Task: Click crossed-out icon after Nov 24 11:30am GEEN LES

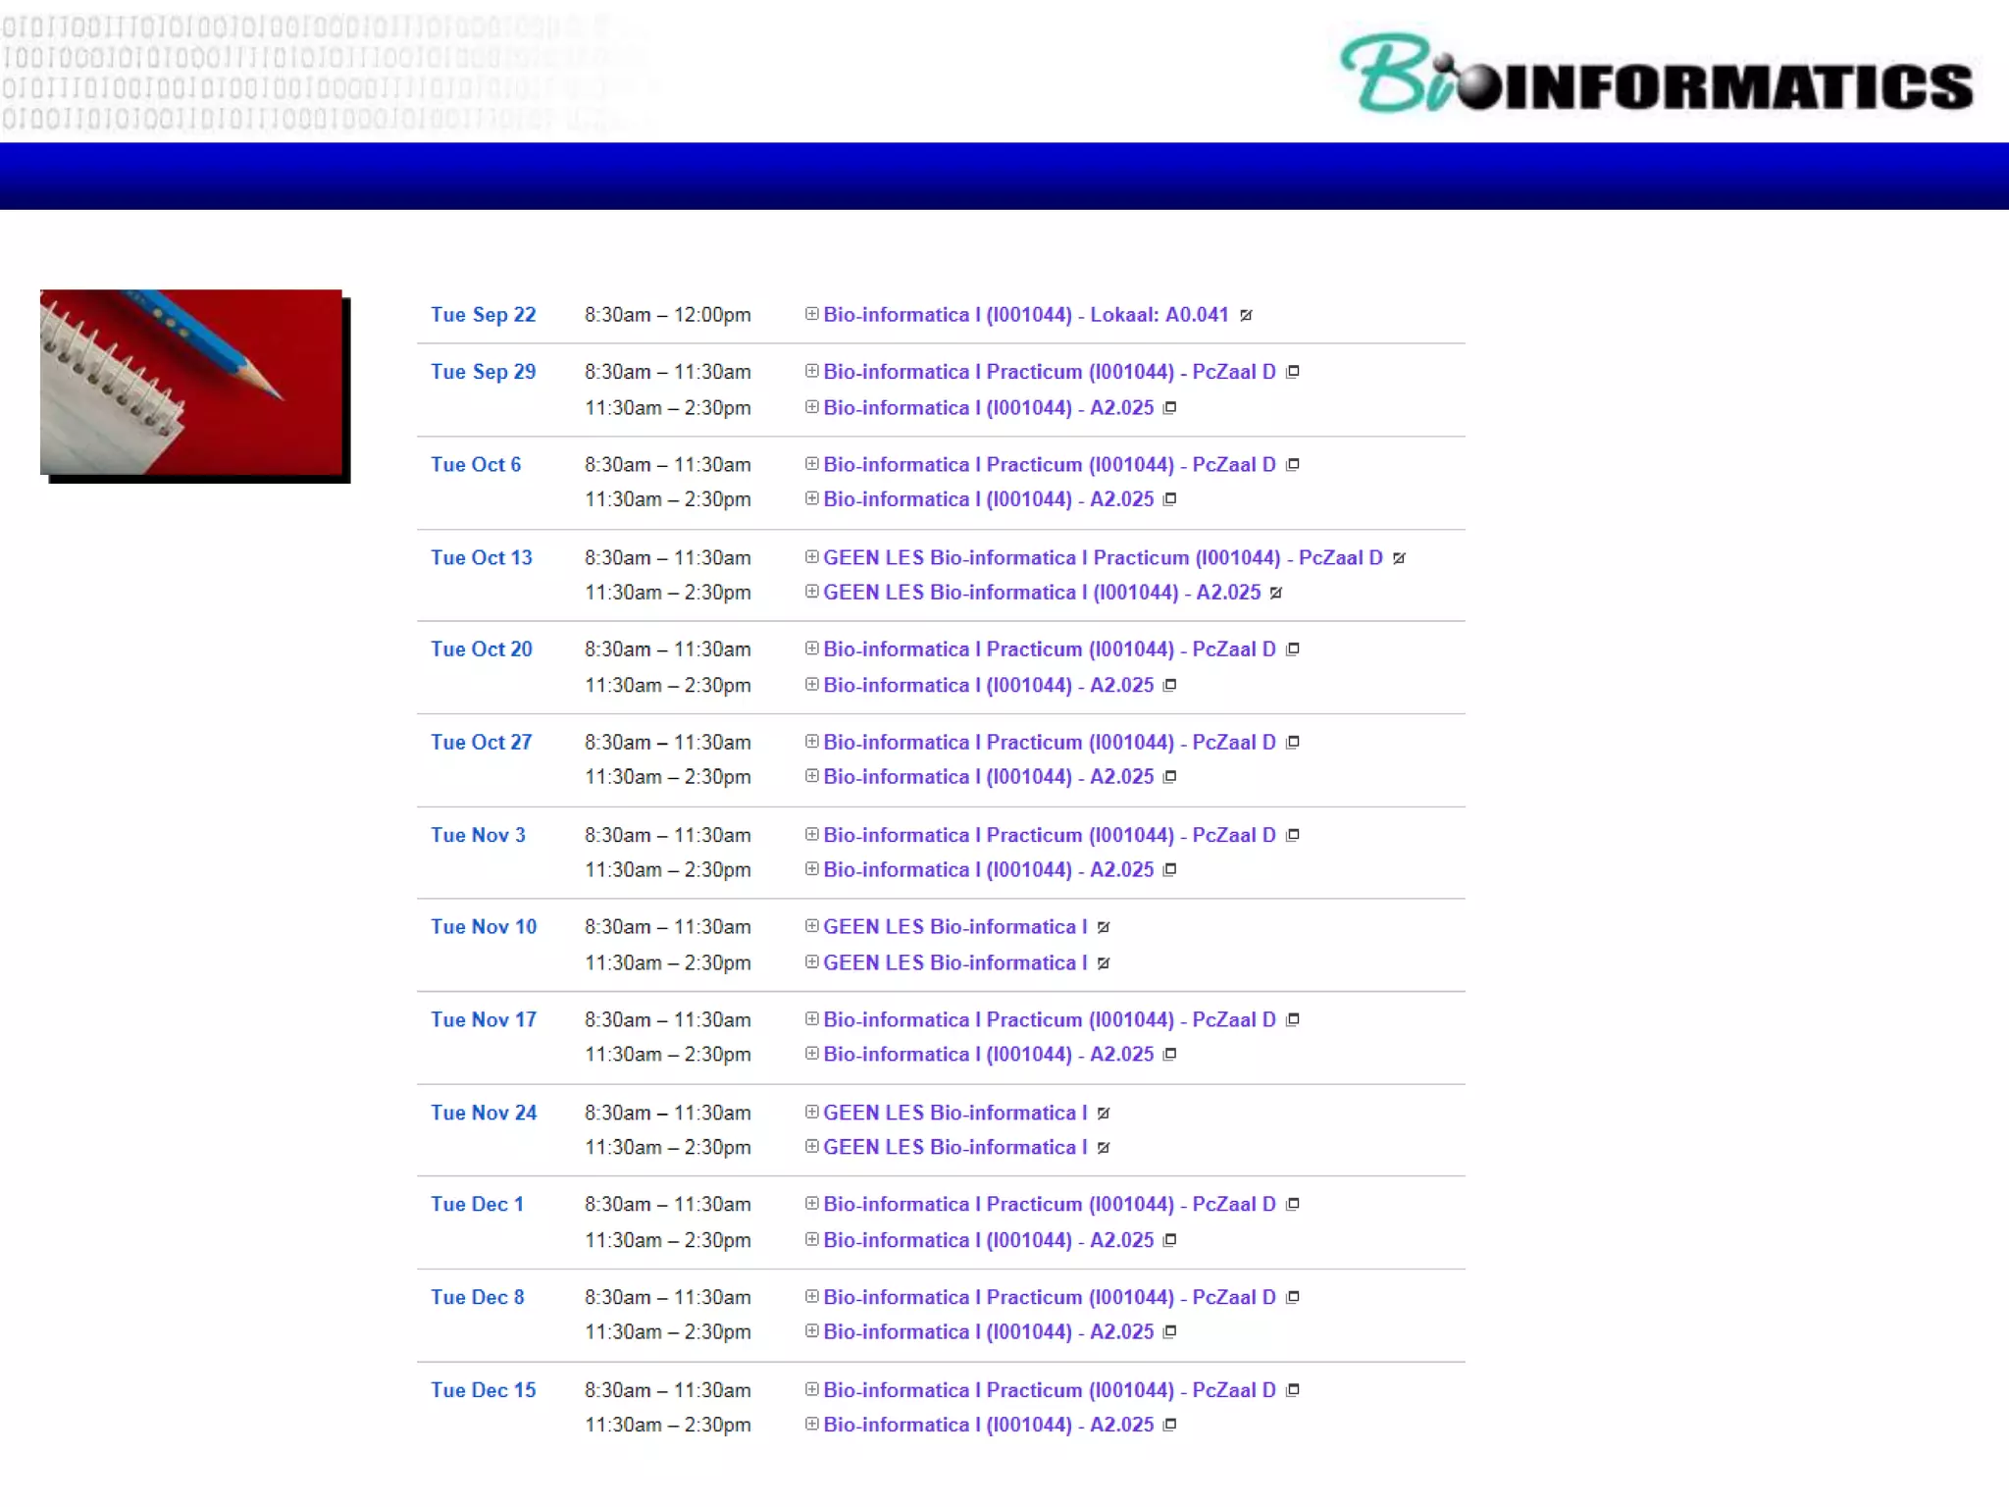Action: (x=1104, y=1148)
